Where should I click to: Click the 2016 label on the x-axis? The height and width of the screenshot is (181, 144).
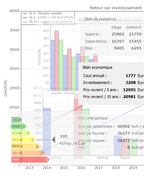click(x=81, y=168)
